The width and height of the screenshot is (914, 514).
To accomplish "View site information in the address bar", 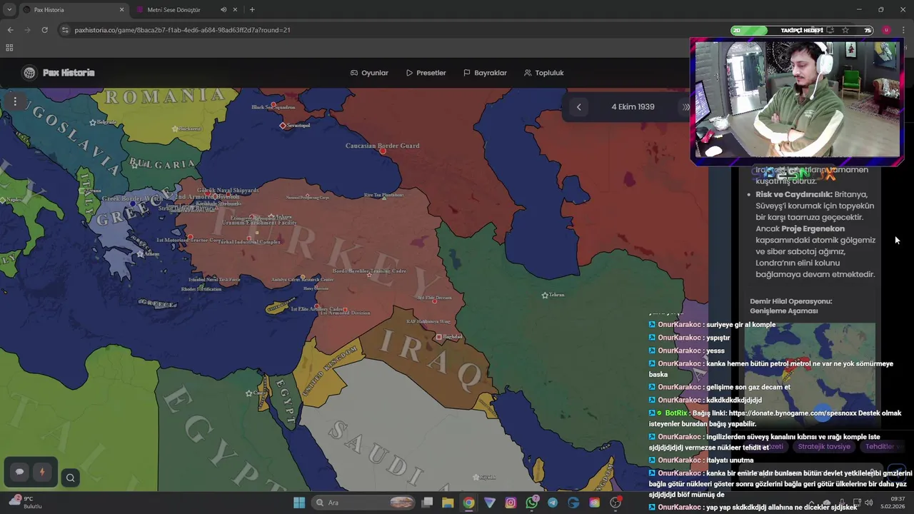I will point(65,30).
